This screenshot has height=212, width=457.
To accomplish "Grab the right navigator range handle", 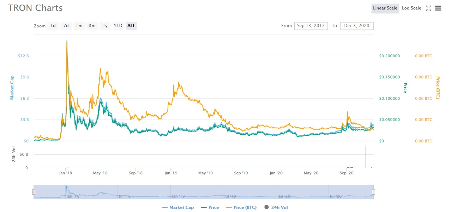I will [373, 192].
